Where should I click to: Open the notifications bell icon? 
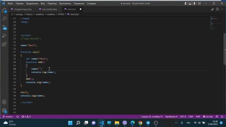tap(222, 117)
